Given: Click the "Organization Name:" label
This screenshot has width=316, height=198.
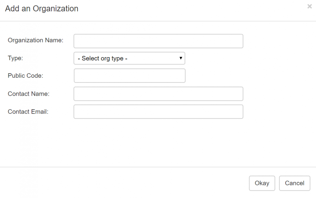Looking at the screenshot, I should pyautogui.click(x=35, y=40).
